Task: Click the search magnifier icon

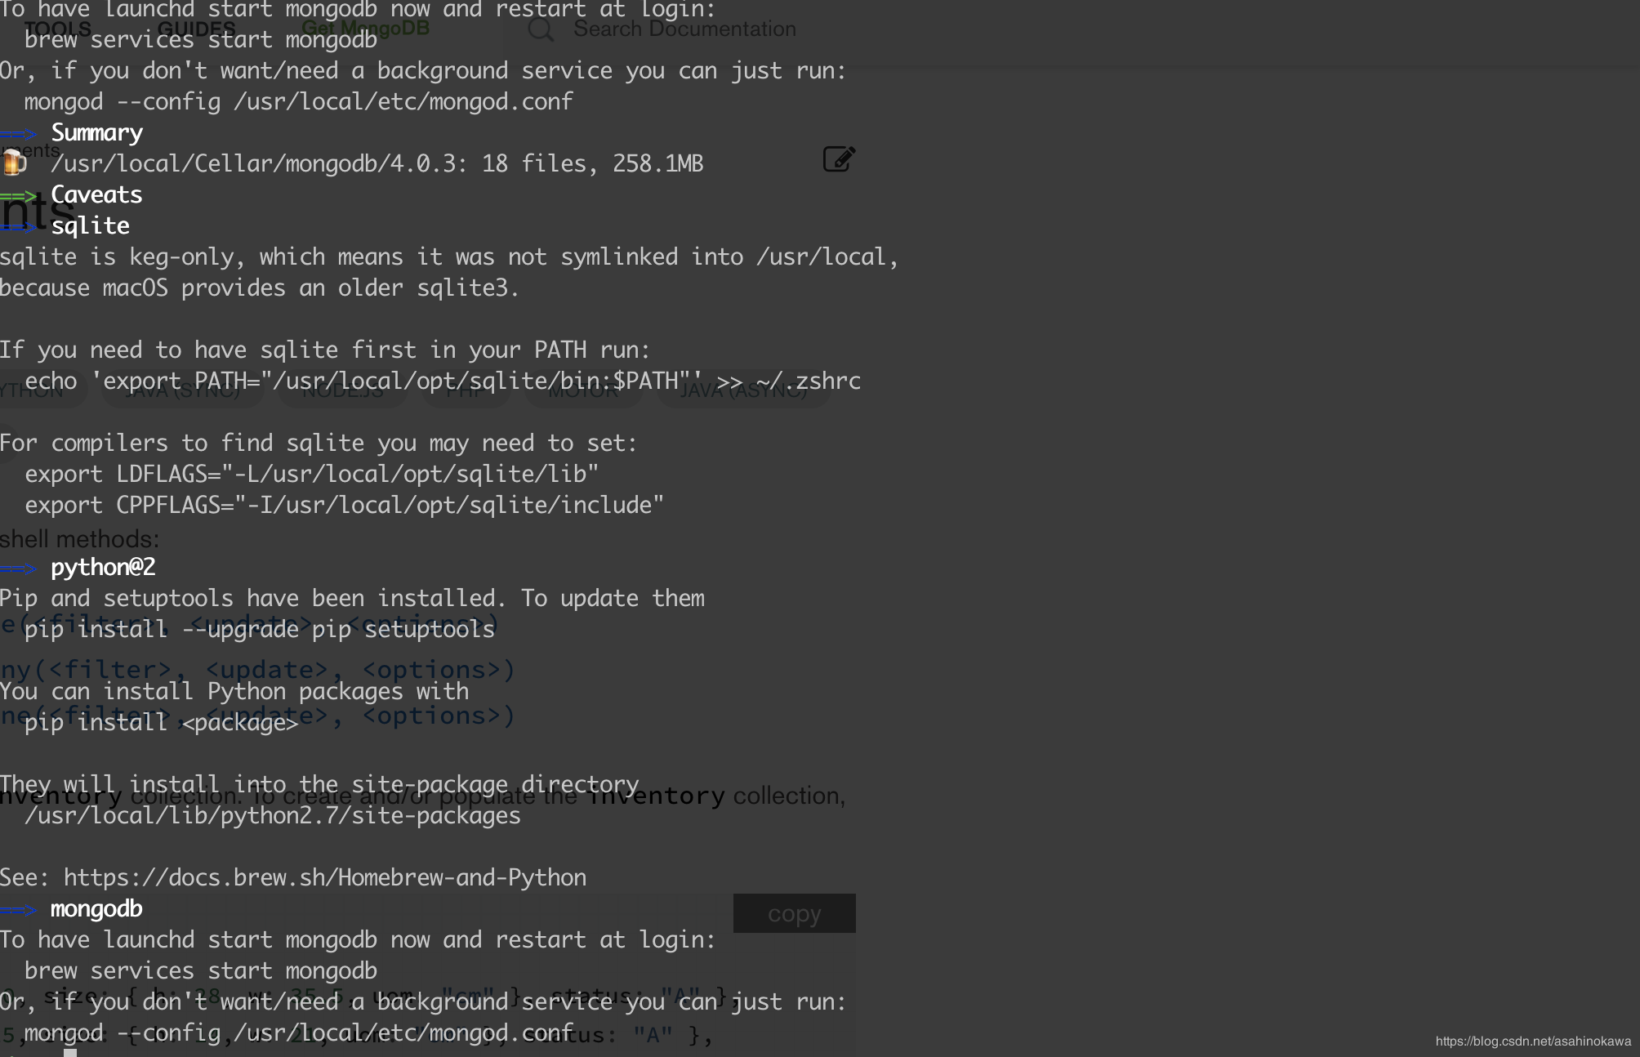Action: (x=541, y=29)
